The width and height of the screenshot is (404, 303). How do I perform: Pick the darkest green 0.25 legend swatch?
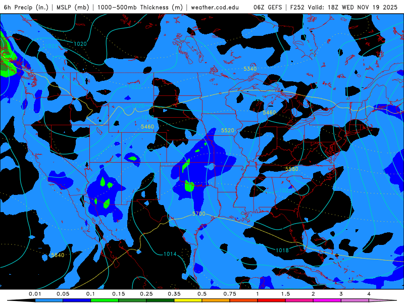click(x=160, y=300)
